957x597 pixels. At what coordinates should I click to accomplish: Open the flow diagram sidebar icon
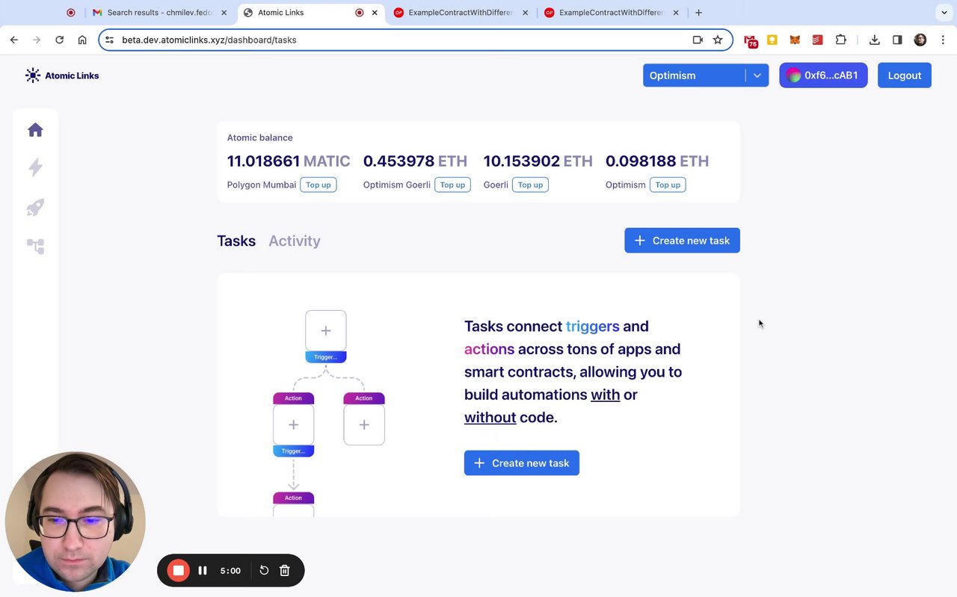[x=35, y=246]
